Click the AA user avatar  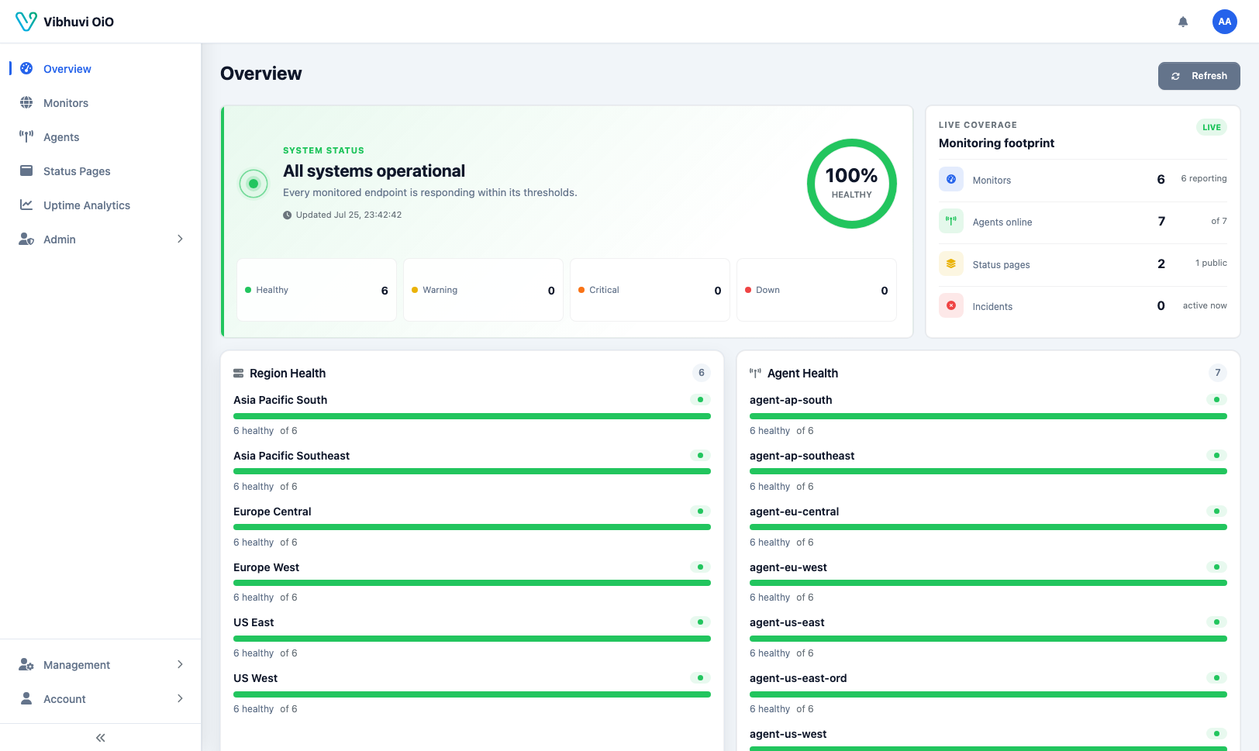(1225, 22)
